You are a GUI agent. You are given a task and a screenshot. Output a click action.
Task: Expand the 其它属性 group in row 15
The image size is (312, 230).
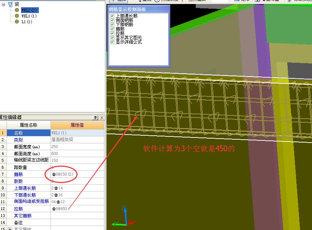10,229
